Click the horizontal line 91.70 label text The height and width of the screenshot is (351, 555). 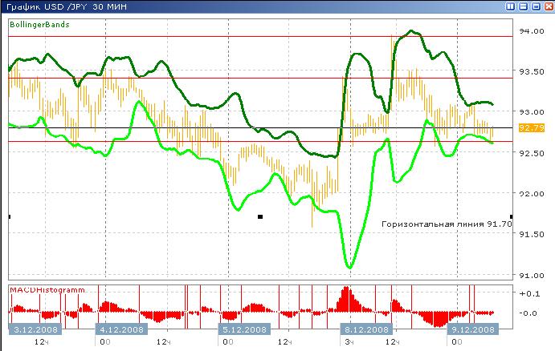(x=446, y=224)
